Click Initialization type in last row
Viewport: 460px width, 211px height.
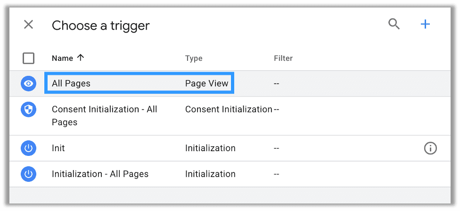pyautogui.click(x=210, y=174)
